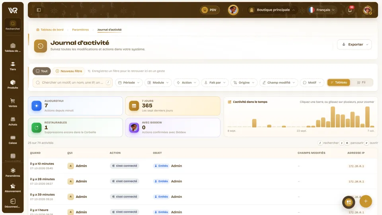Click the '25 sur 711 activités' count
The height and width of the screenshot is (215, 382).
pos(41,143)
